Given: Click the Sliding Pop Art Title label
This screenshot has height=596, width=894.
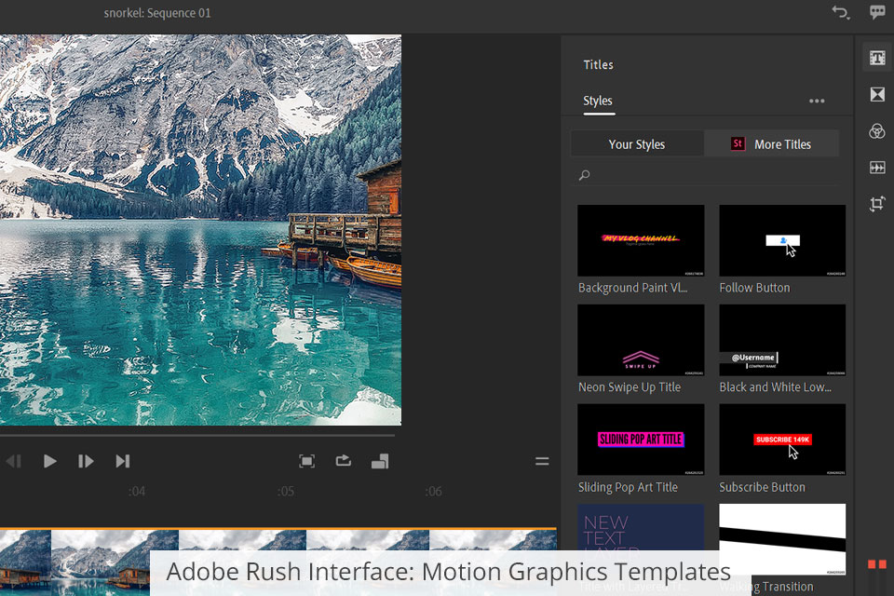Looking at the screenshot, I should pyautogui.click(x=628, y=487).
